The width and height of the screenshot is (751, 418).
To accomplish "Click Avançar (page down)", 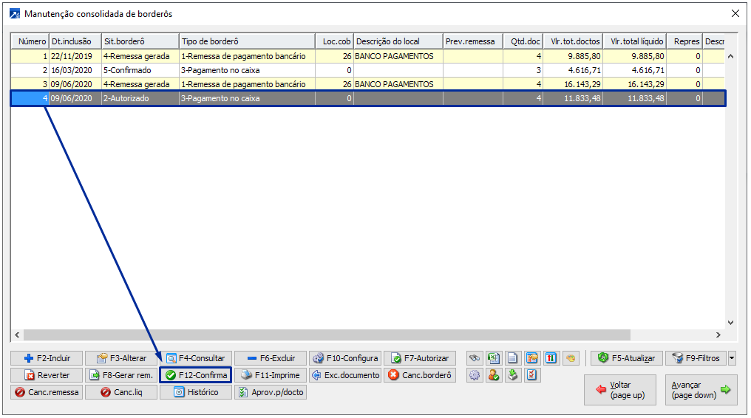I will coord(701,390).
